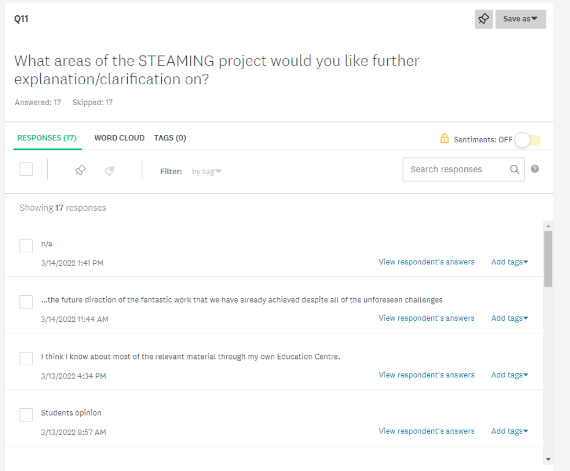Screen dimensions: 570x471
Task: View respondent's answers for 3/14/2022 11:44 AM response
Action: (x=427, y=318)
